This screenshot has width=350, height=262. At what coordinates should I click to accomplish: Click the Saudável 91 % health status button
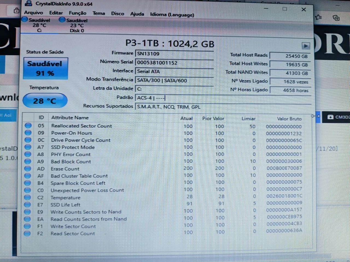[45, 69]
